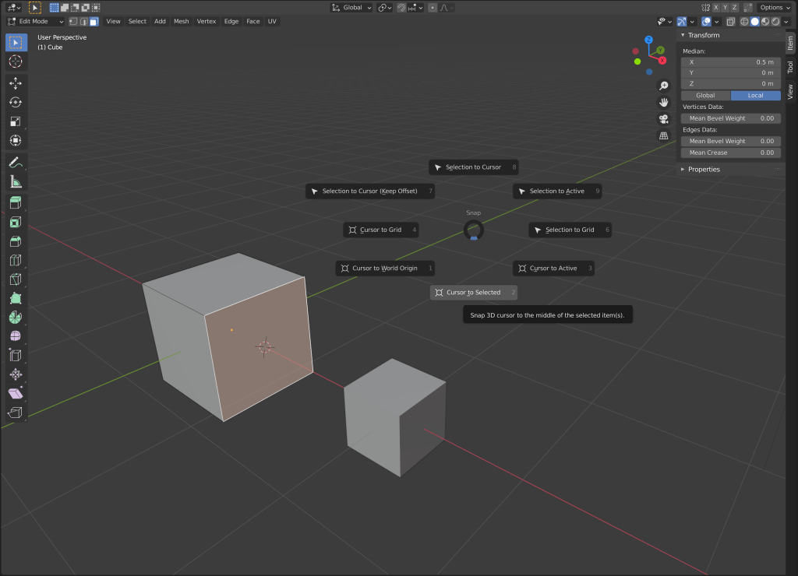This screenshot has height=576, width=798.
Task: Pick the Measure tool
Action: pyautogui.click(x=16, y=181)
